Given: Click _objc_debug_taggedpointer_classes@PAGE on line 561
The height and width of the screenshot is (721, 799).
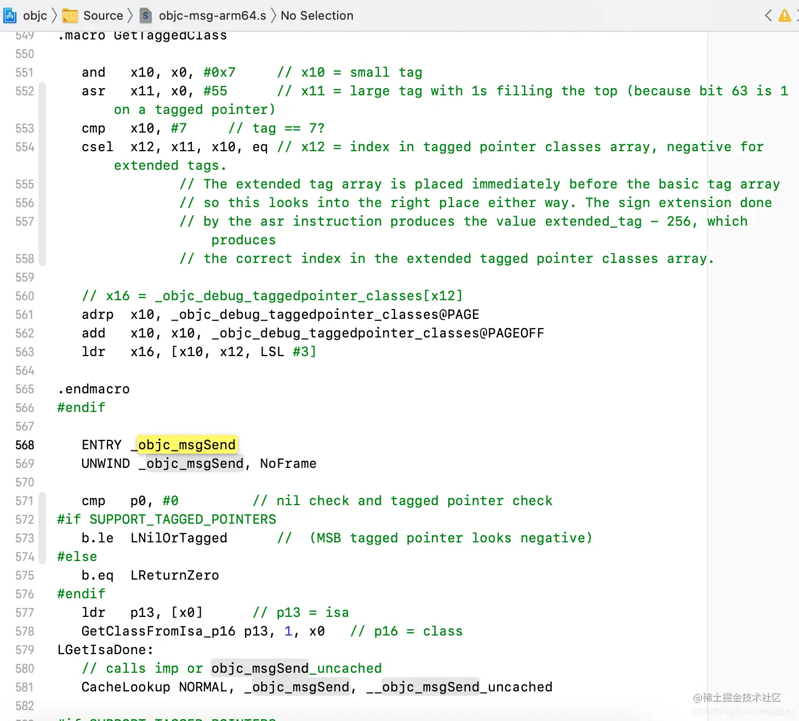Looking at the screenshot, I should (325, 314).
